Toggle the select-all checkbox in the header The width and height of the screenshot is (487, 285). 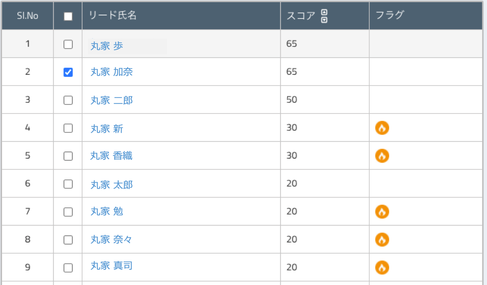point(68,16)
